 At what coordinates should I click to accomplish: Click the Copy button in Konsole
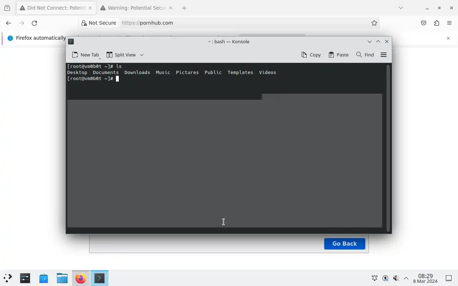[311, 55]
